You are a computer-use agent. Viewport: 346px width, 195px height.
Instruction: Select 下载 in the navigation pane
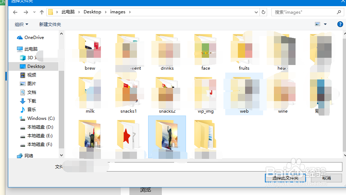28,101
